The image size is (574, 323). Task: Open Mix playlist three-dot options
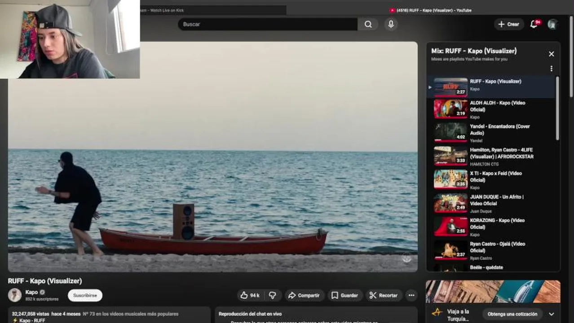click(x=551, y=69)
